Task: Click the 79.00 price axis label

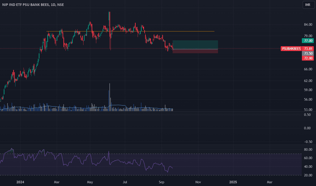Action: (x=308, y=36)
